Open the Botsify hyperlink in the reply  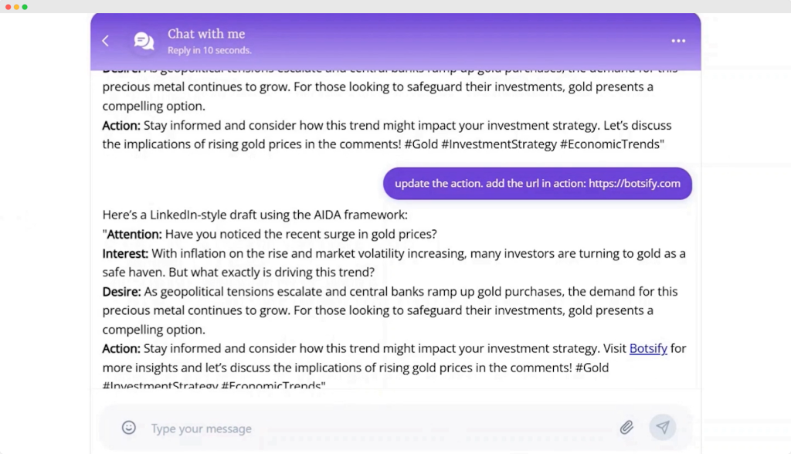[x=648, y=348]
